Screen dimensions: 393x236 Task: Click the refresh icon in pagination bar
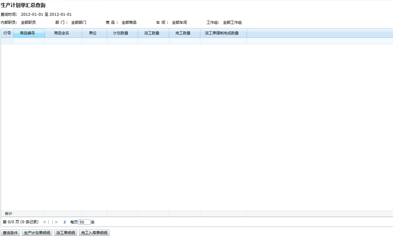[65, 222]
